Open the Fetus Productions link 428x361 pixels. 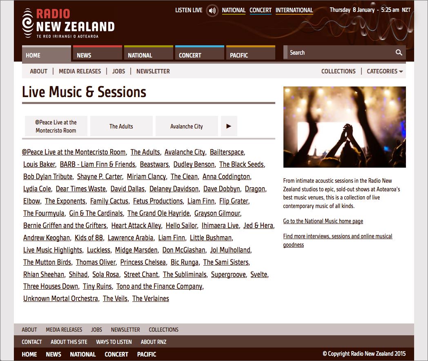[x=158, y=201]
